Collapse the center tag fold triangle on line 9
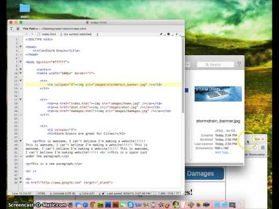Screen dimensions: 279x209 (20, 69)
